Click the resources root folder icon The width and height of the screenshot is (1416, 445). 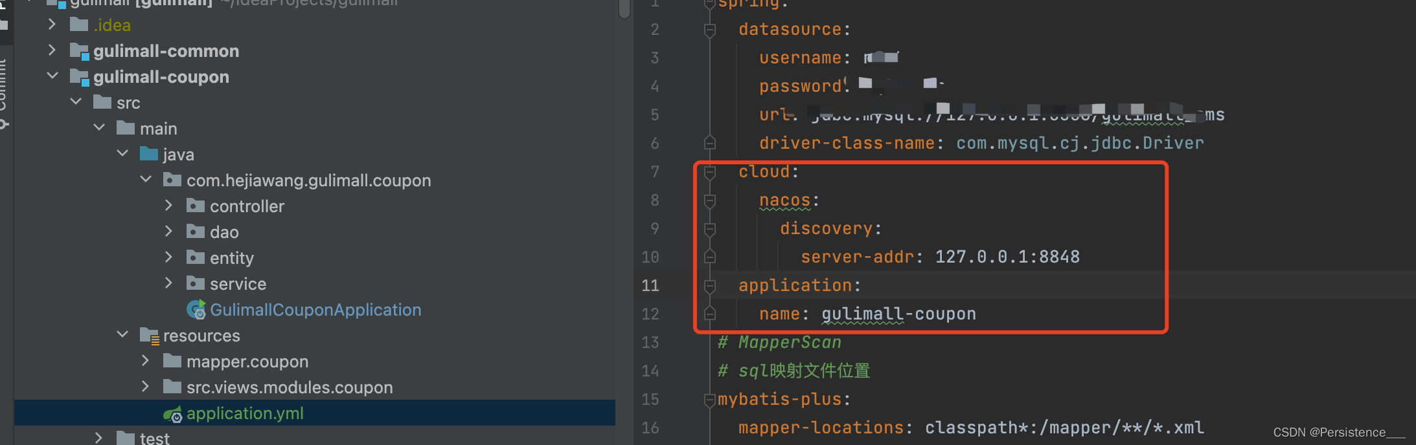tap(150, 336)
